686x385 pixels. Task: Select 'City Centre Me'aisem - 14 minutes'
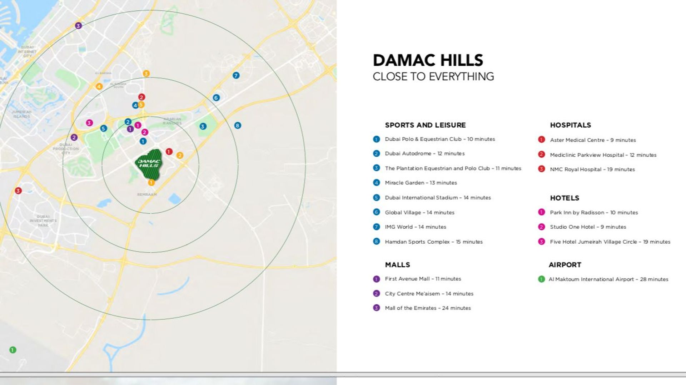(429, 294)
